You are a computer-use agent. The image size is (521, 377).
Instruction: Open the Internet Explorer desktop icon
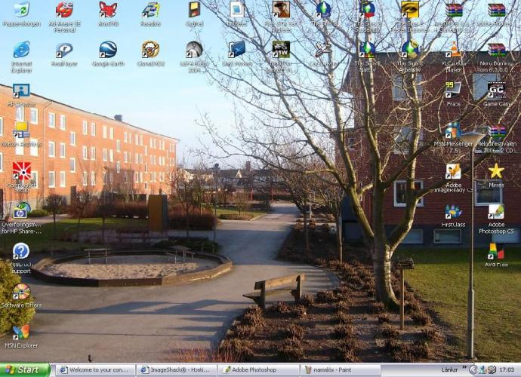(x=21, y=51)
